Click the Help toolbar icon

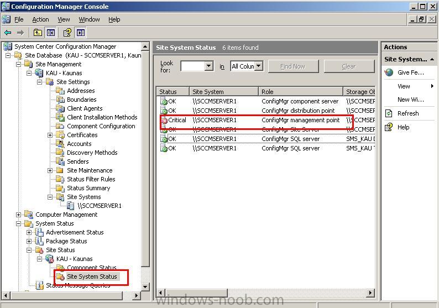click(67, 33)
